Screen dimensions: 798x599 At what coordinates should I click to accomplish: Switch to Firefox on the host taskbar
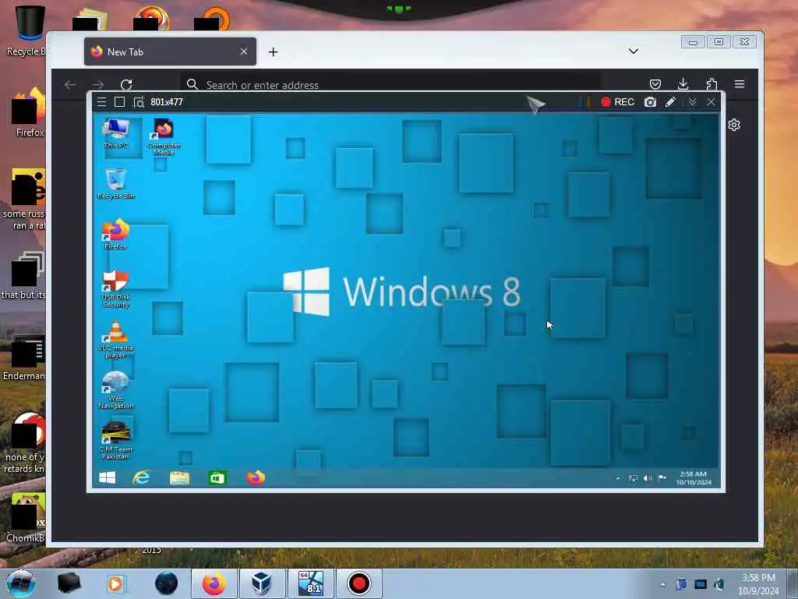click(x=214, y=583)
